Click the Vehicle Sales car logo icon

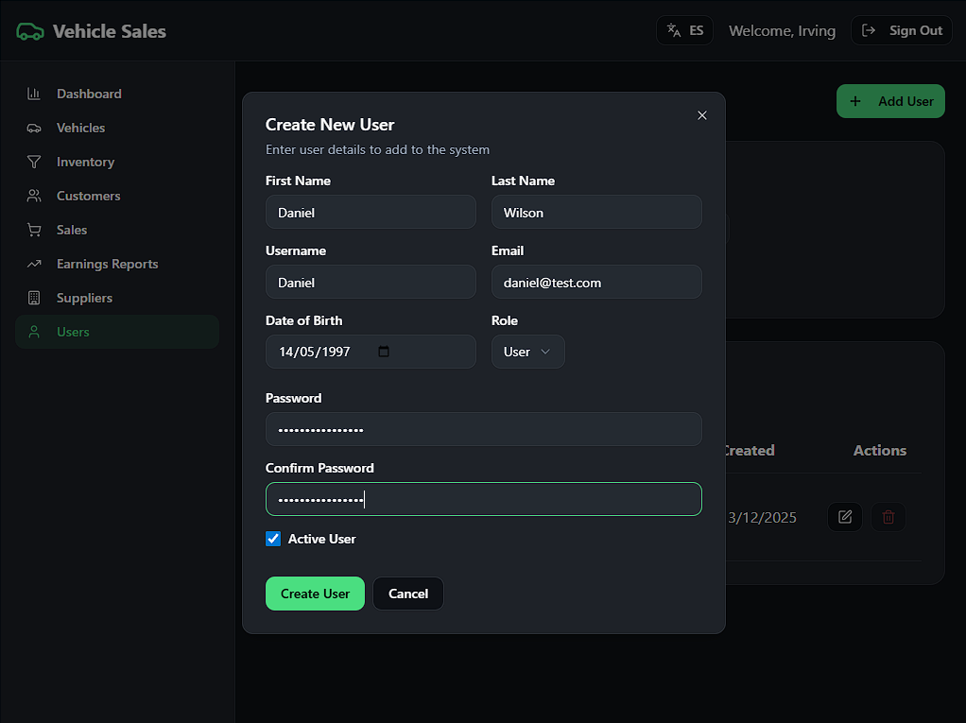point(29,31)
